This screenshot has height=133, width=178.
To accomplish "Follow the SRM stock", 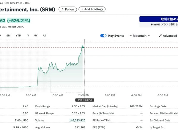I will 68,9.
